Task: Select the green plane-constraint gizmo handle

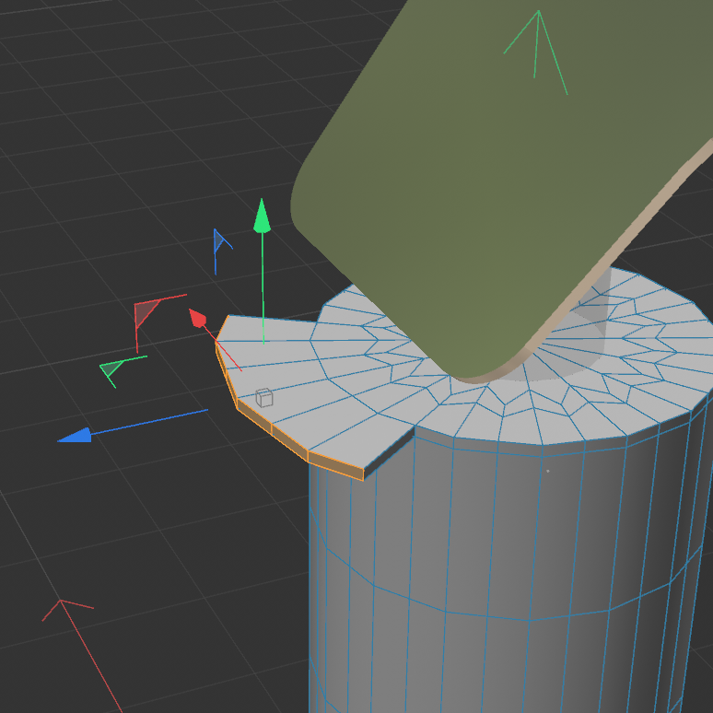Action: [111, 368]
